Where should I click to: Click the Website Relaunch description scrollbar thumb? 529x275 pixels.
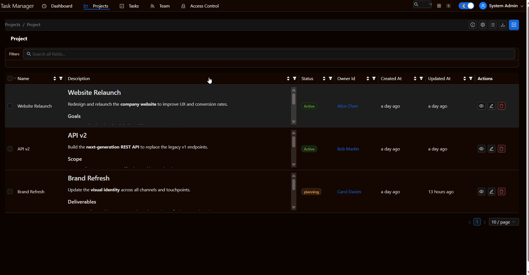294,99
